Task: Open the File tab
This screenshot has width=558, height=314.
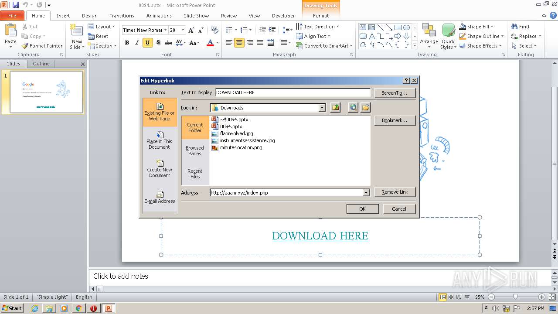Action: (x=12, y=16)
